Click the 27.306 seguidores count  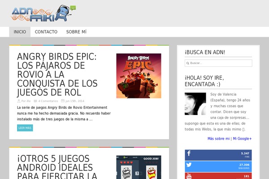coord(244,165)
